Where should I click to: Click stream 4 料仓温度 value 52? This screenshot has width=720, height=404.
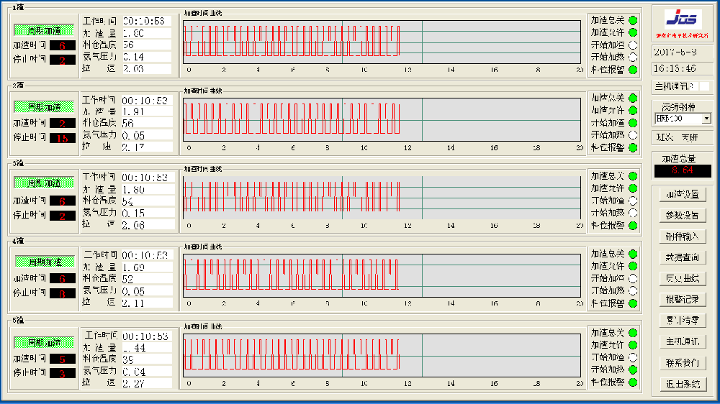click(x=147, y=279)
